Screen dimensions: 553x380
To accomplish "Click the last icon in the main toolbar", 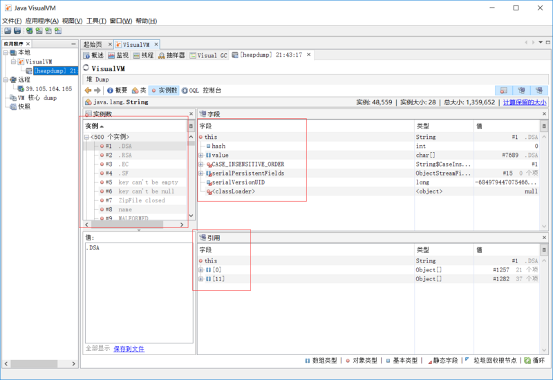I will pos(58,30).
